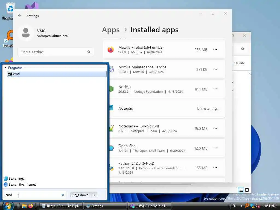
Task: Switch to Visual Studio Installer taskbar button
Action: coord(150,206)
